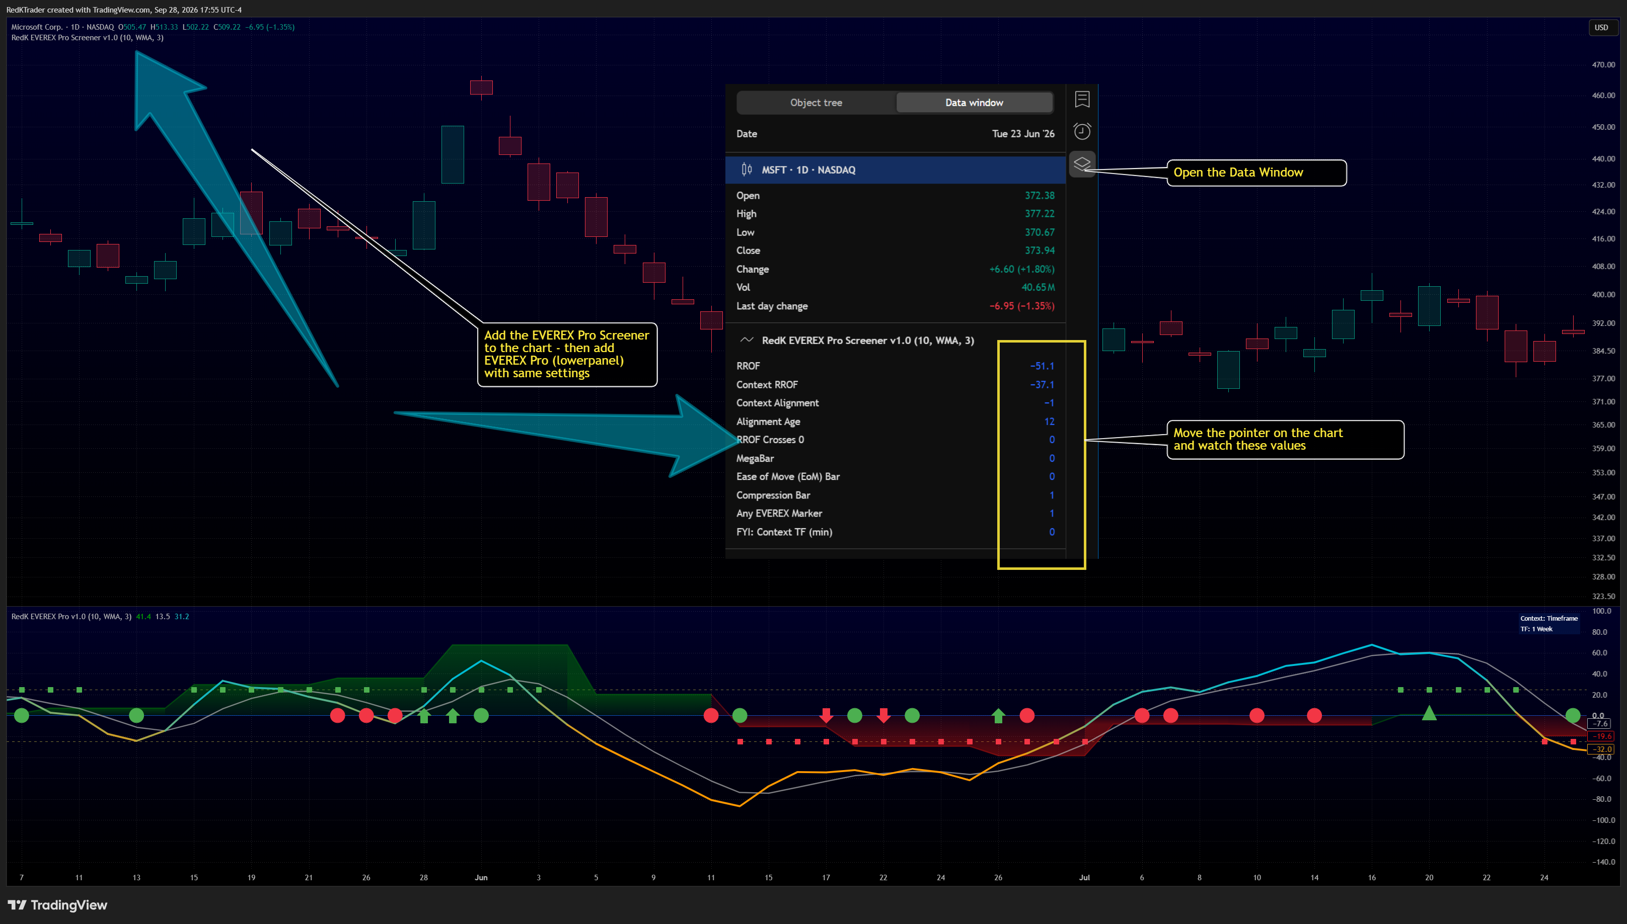
Task: Click the Alignment Age row label
Action: point(768,422)
